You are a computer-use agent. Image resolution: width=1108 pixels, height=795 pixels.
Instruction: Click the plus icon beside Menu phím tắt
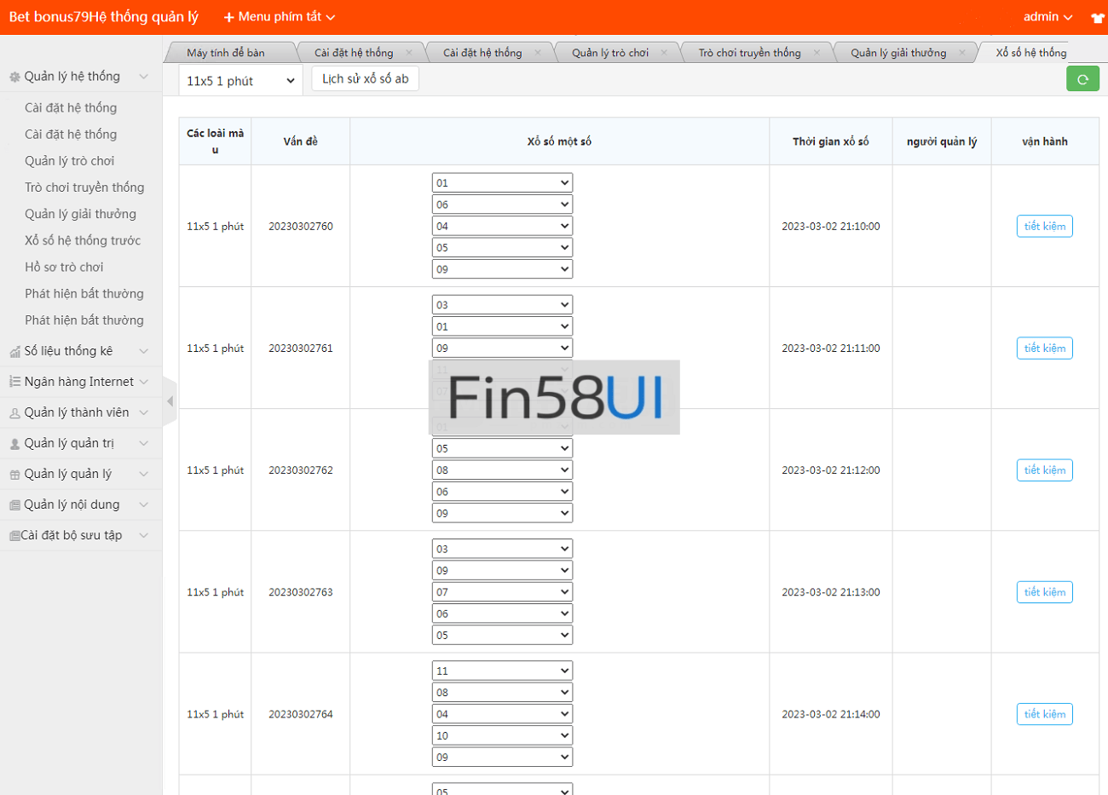(x=228, y=17)
